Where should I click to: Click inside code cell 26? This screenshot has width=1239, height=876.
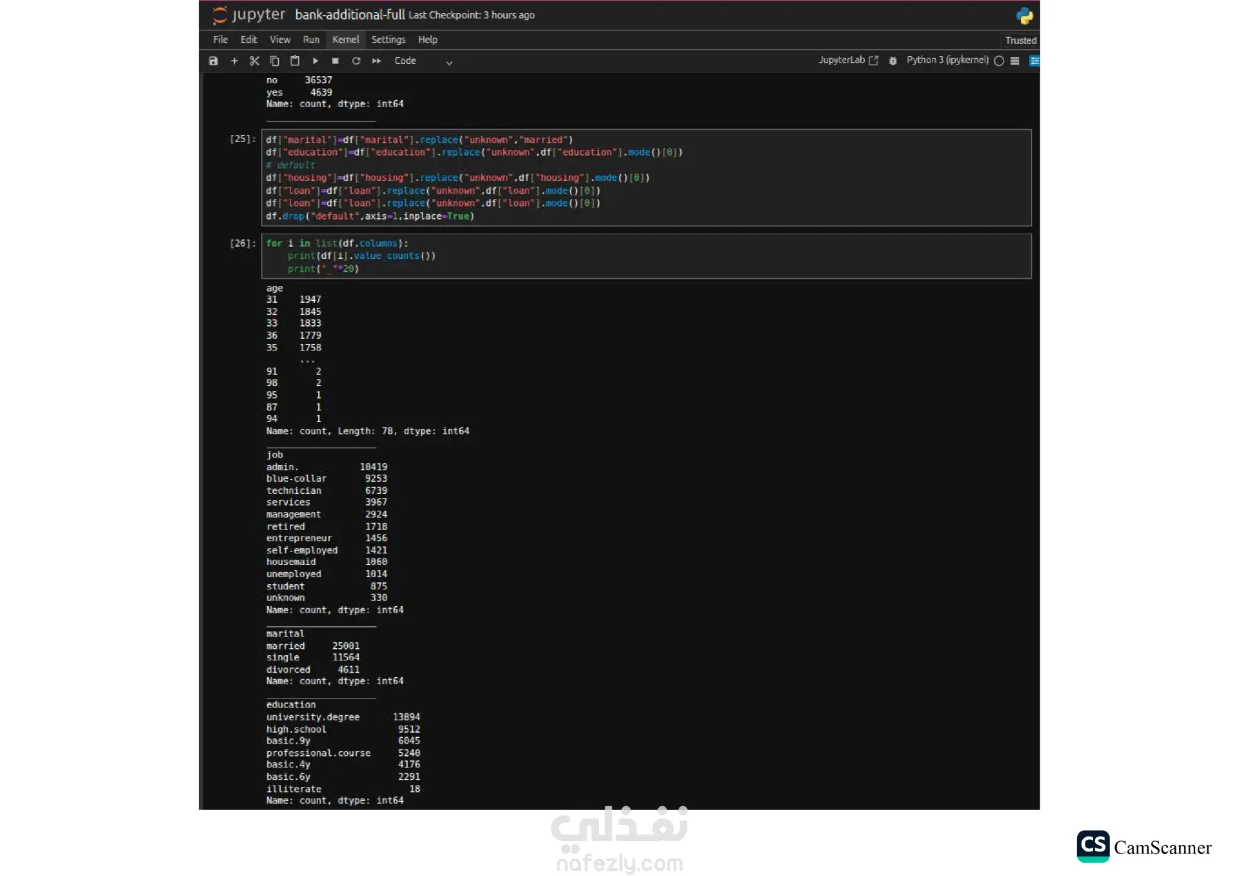645,256
